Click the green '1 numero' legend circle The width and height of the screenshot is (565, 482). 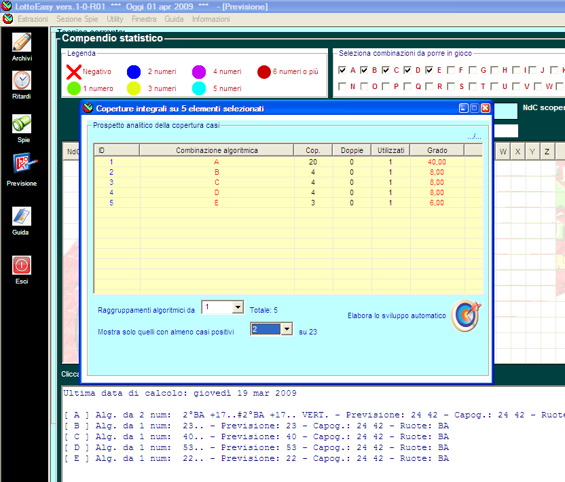74,88
